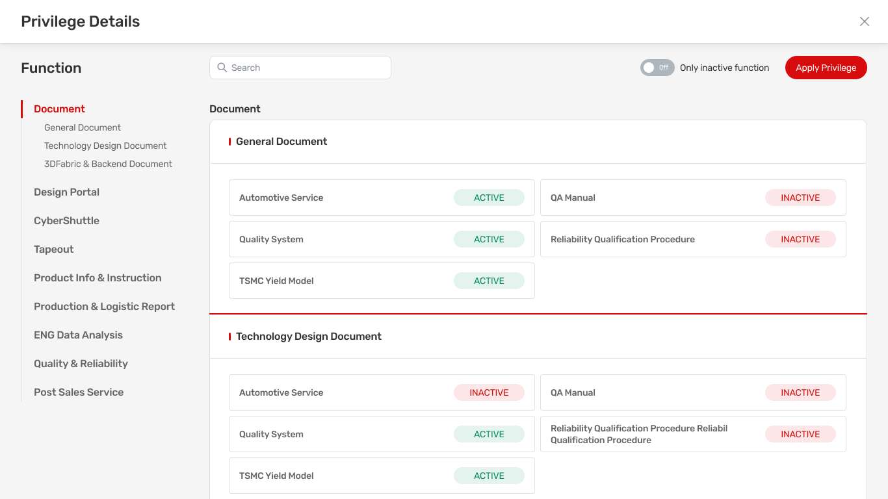This screenshot has height=499, width=888.
Task: Click Technology Design QA Manual INACTIVE badge
Action: [800, 392]
